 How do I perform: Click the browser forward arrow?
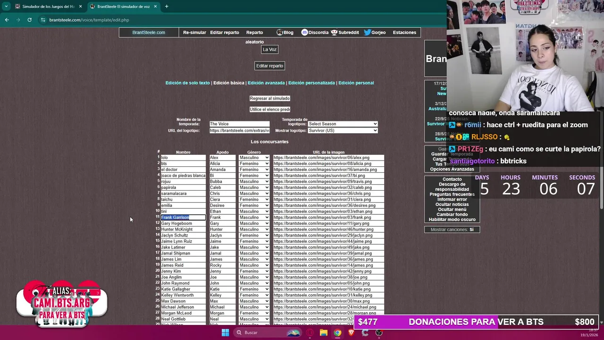point(18,20)
